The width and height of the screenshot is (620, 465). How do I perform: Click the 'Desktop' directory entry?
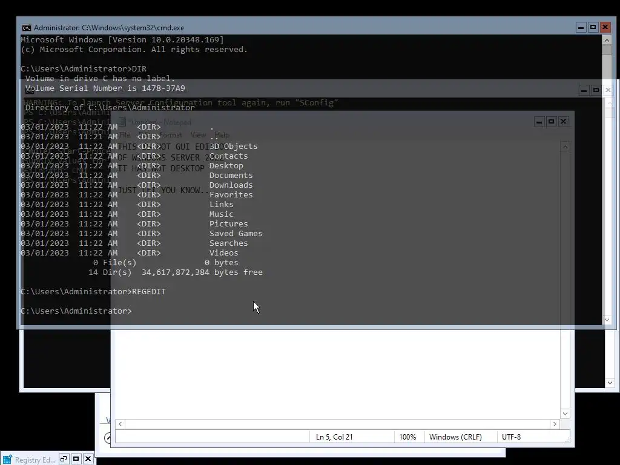tap(226, 166)
